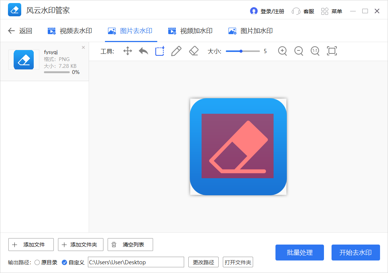The image size is (388, 273).
Task: Remove fysyqj from the file list
Action: tap(83, 47)
